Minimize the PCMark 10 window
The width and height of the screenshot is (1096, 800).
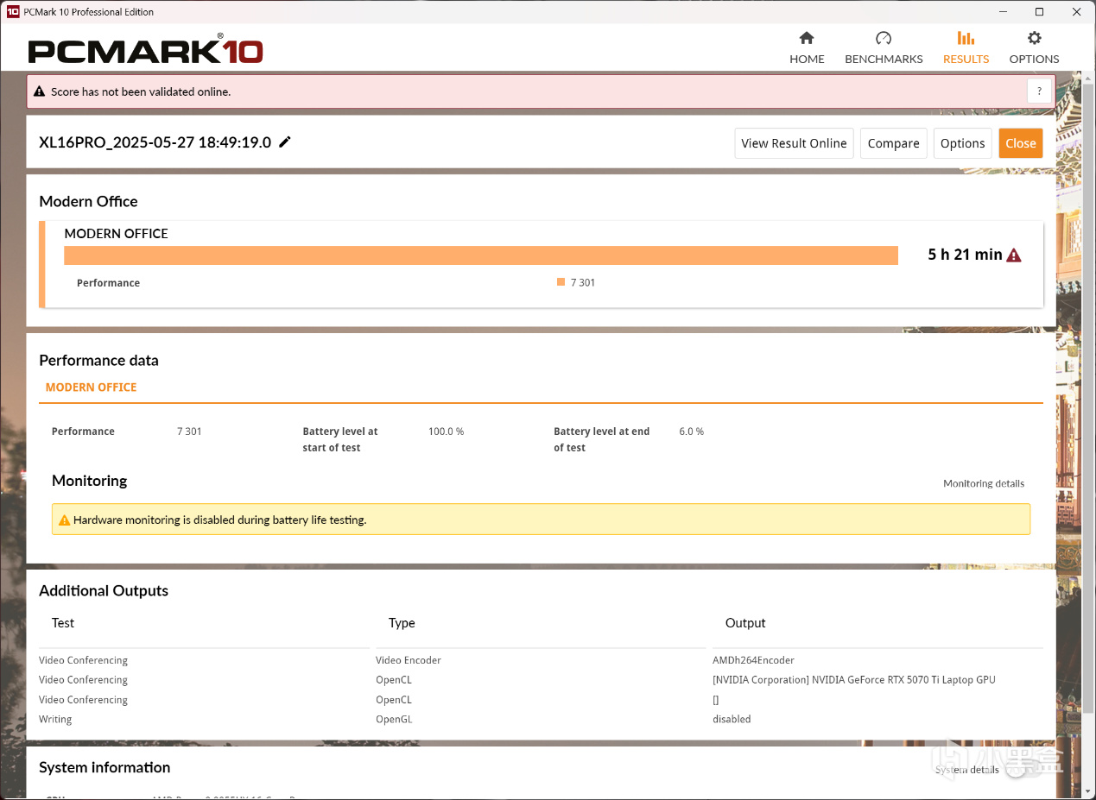pyautogui.click(x=1004, y=12)
